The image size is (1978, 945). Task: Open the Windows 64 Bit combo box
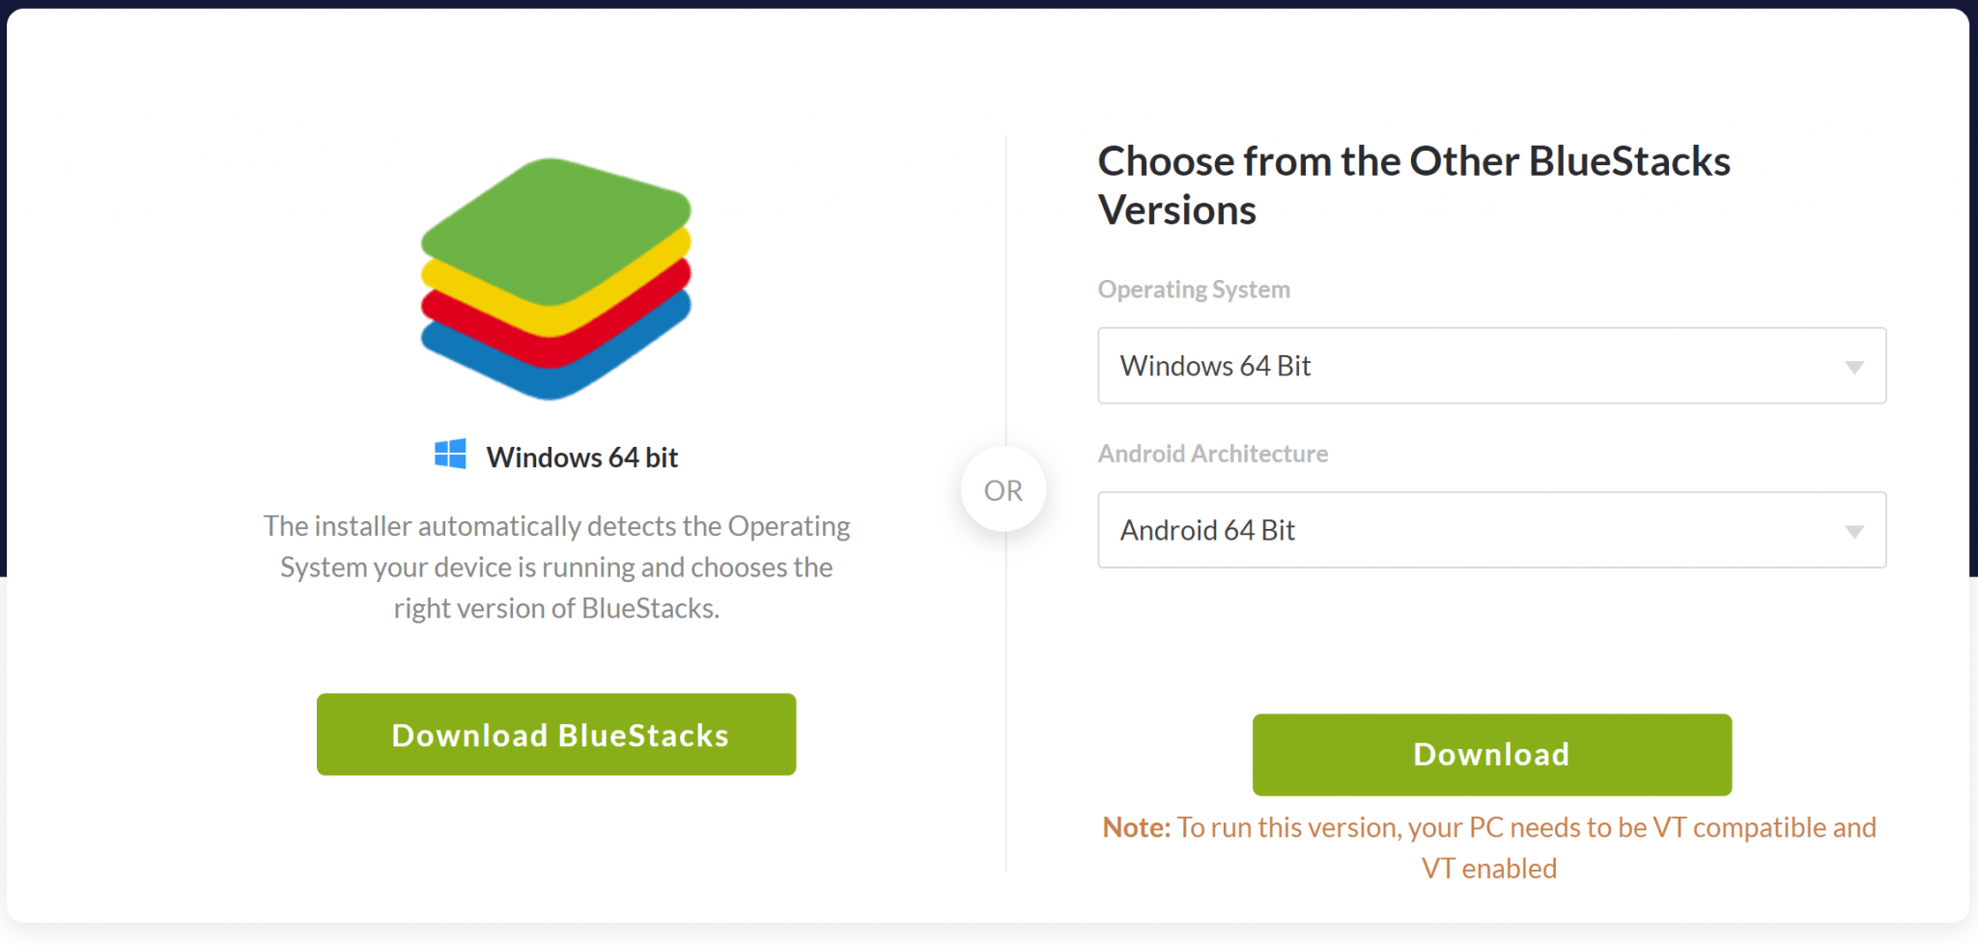point(1491,366)
